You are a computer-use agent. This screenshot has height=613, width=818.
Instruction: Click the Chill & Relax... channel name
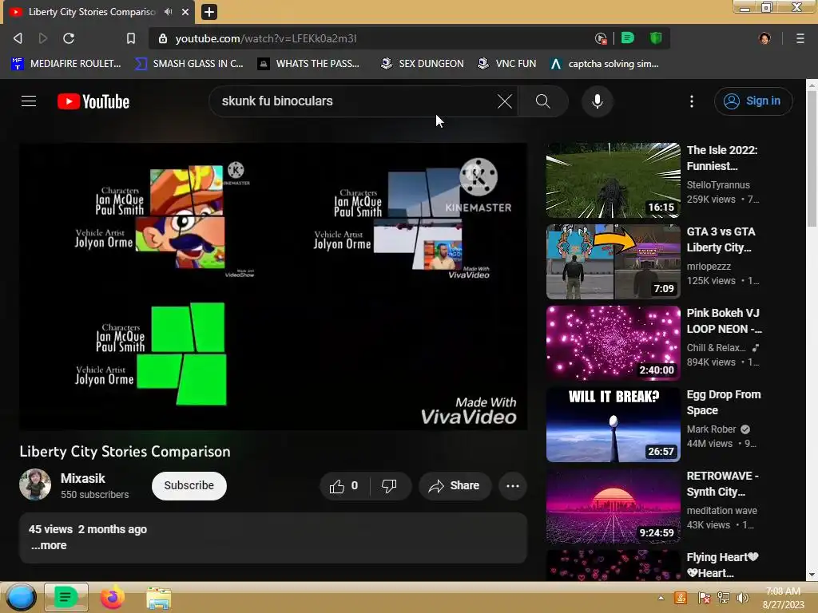coord(716,348)
